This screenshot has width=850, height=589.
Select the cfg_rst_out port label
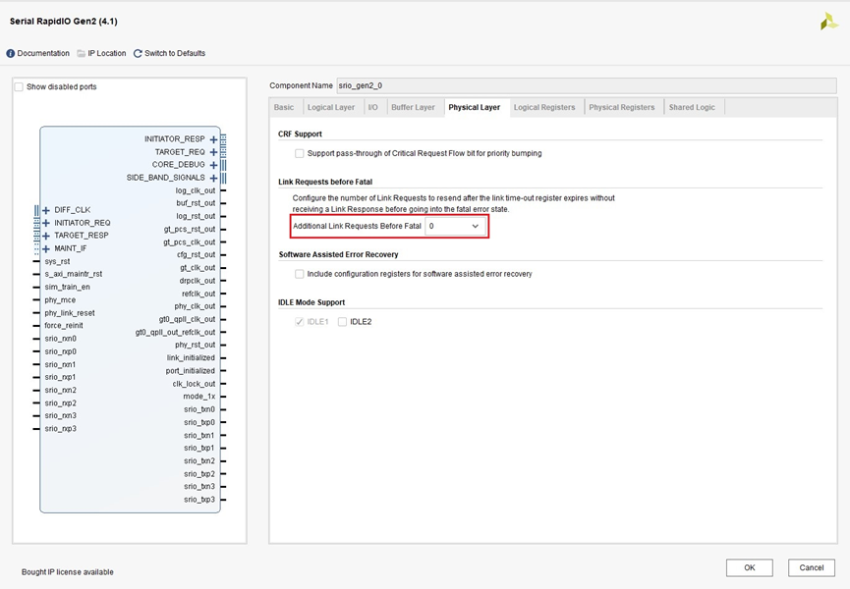(x=196, y=255)
